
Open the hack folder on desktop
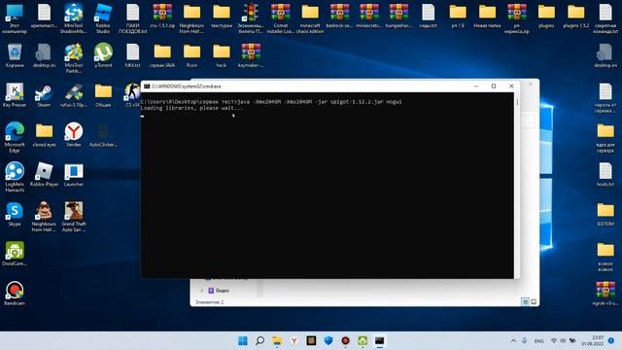[x=222, y=54]
